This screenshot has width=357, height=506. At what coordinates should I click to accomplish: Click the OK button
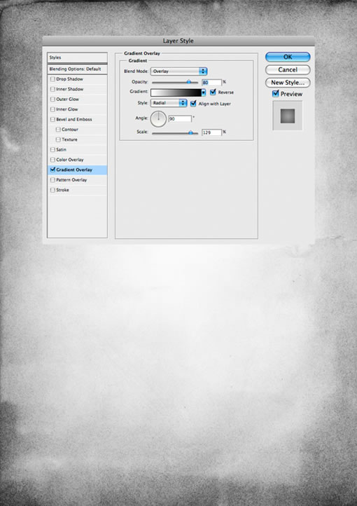(x=288, y=57)
